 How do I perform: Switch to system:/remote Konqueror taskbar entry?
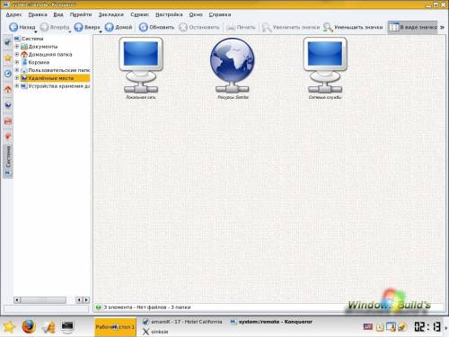(x=271, y=322)
